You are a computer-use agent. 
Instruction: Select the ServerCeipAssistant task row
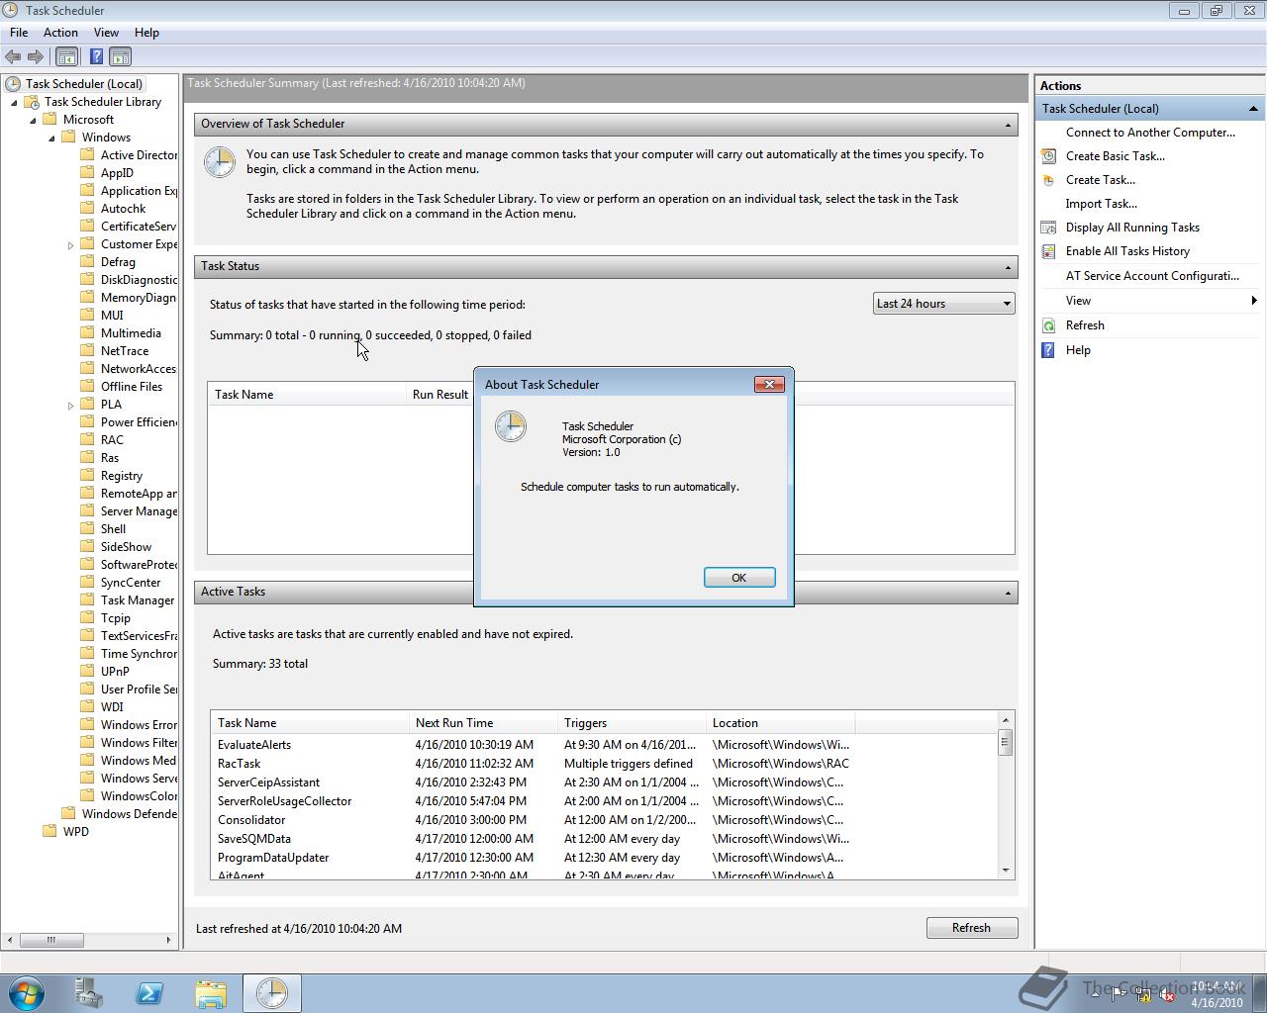point(604,783)
